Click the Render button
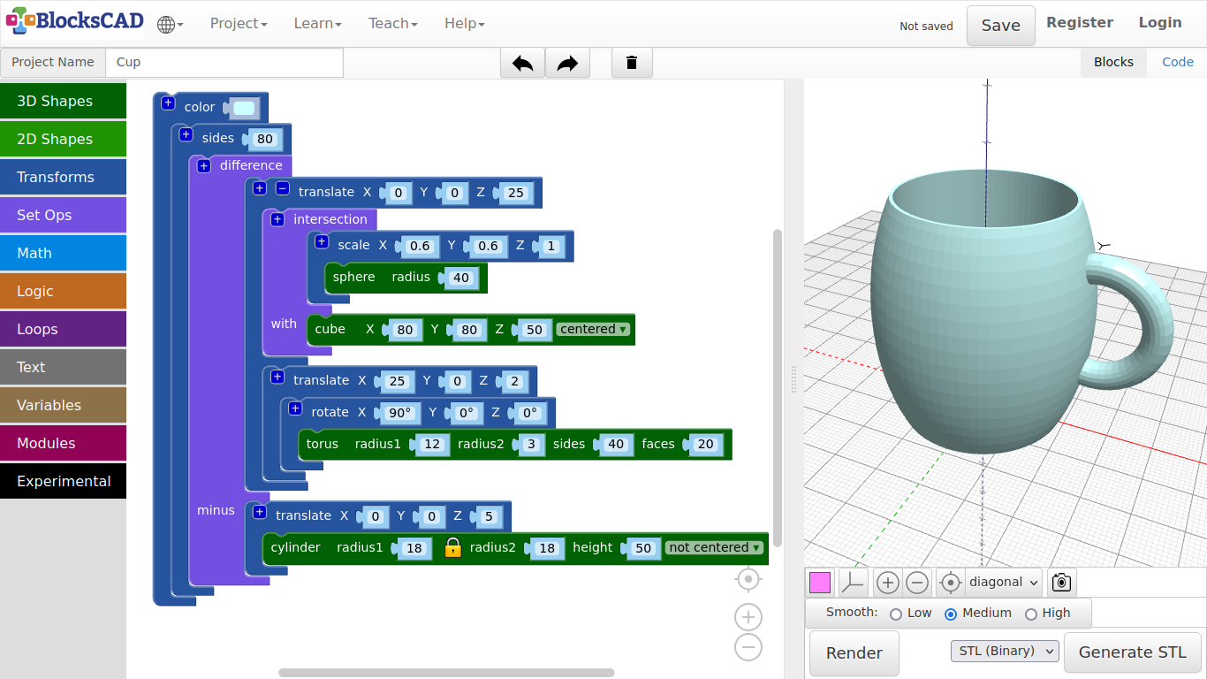 pos(854,653)
